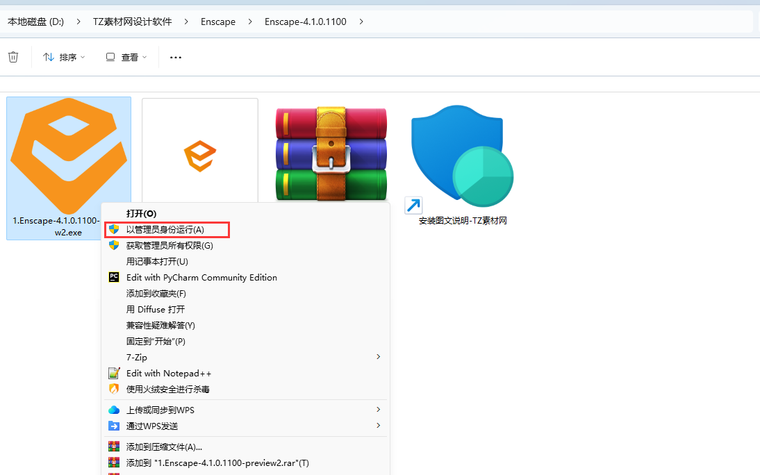Screen dimensions: 760x475
Task: Choose Edit with Notepad++ menu entry
Action: click(x=245, y=374)
